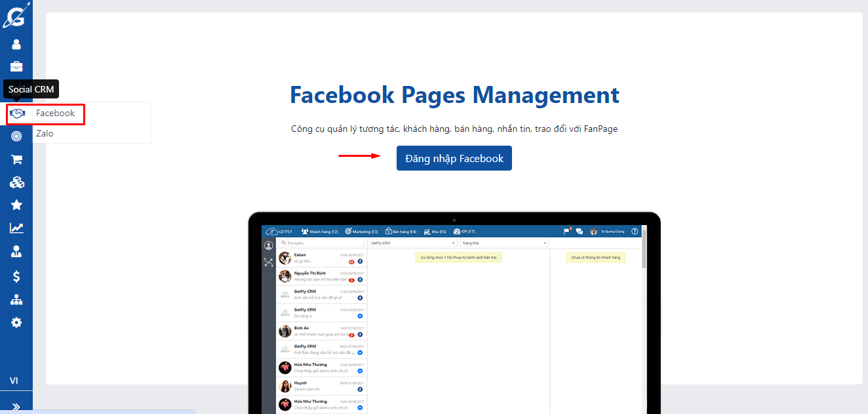Open the HR user-tie icon in sidebar

point(16,251)
